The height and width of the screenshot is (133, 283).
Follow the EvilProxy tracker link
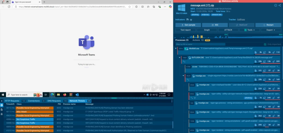coord(241,20)
